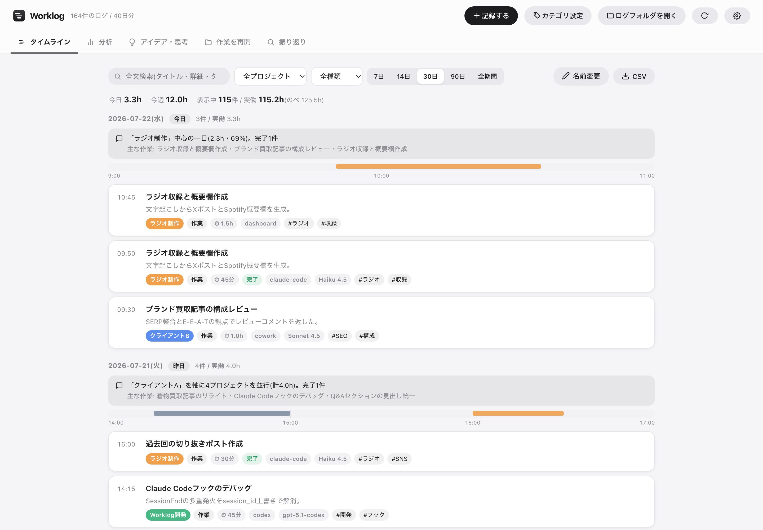Click the 30分 duration chip
This screenshot has width=763, height=530.
(x=224, y=459)
